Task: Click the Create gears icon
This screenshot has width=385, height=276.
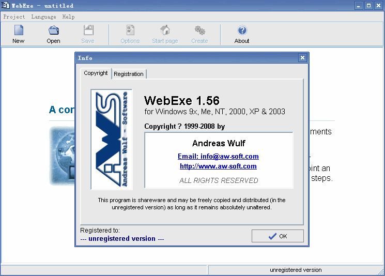Action: (x=200, y=30)
